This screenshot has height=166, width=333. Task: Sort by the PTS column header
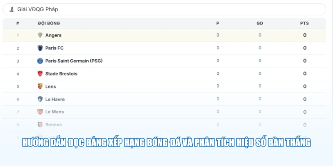click(x=305, y=23)
